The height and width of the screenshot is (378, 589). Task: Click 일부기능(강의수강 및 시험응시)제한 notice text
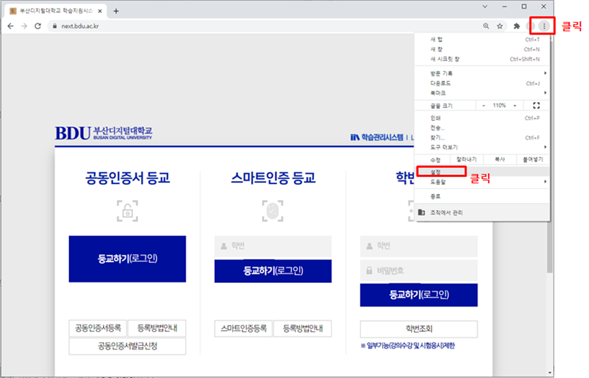(408, 345)
